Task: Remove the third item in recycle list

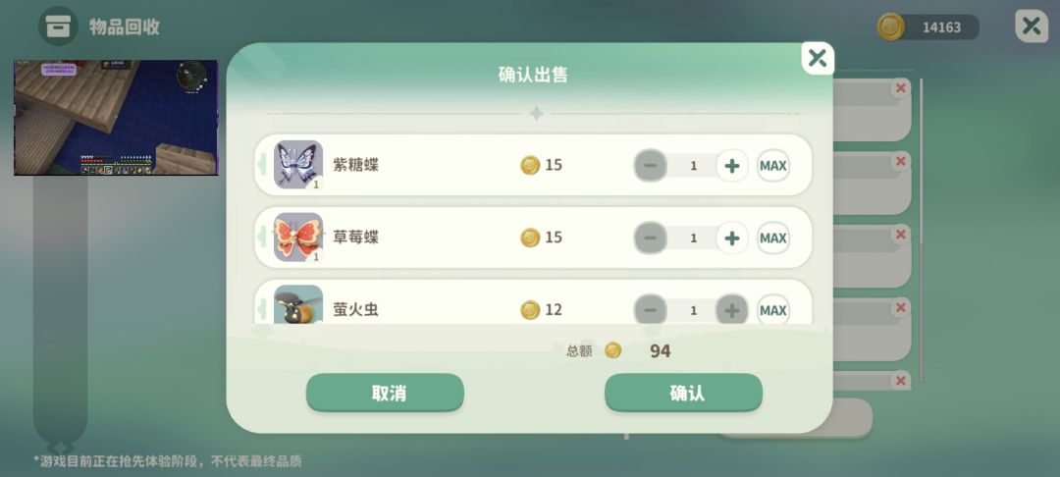Action: pyautogui.click(x=900, y=235)
